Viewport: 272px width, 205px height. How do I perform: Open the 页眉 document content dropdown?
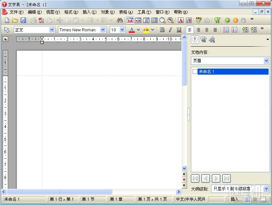pyautogui.click(x=266, y=60)
